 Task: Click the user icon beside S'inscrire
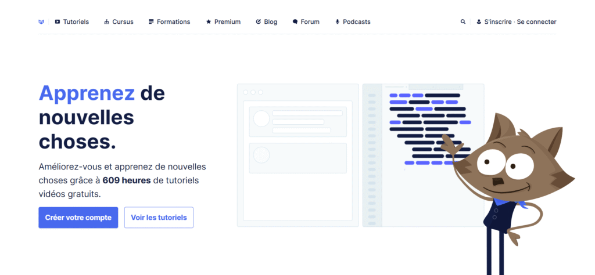coord(479,22)
